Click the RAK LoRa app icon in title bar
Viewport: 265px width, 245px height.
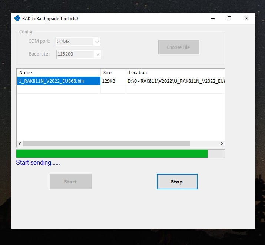pos(17,18)
